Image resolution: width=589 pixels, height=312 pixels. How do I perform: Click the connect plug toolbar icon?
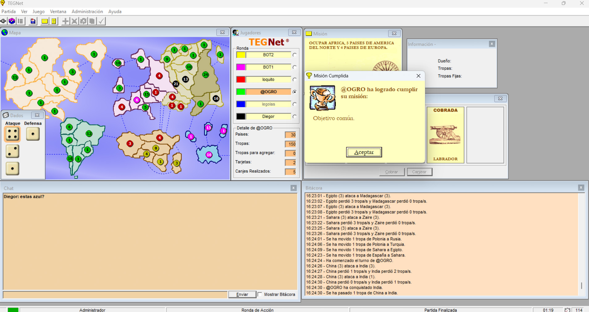pyautogui.click(x=3, y=21)
